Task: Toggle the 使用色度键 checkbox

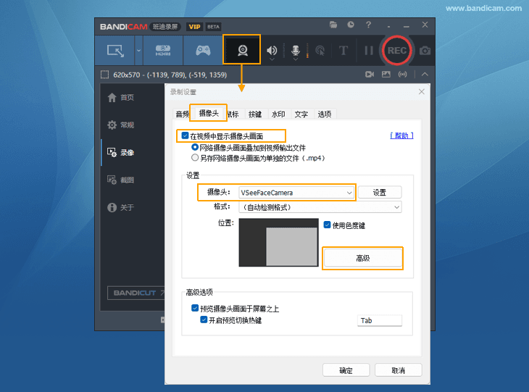Action: [x=327, y=225]
